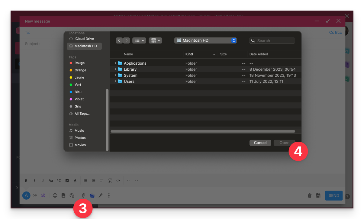Viewport: 364px width, 219px height.
Task: Click the signature pen icon
Action: (101, 195)
